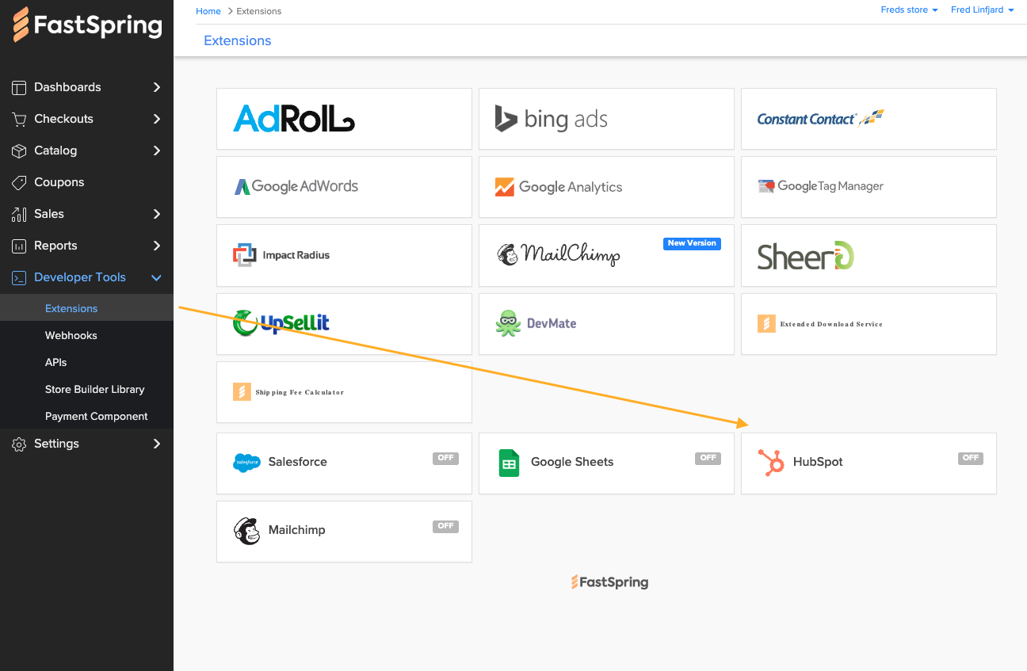Click the FastSpring footer logo
The image size is (1027, 671).
(x=609, y=582)
